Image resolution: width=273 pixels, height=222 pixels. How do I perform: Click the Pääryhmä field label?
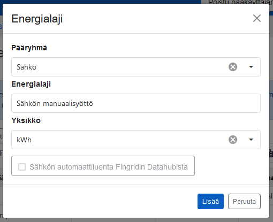[x=29, y=48]
